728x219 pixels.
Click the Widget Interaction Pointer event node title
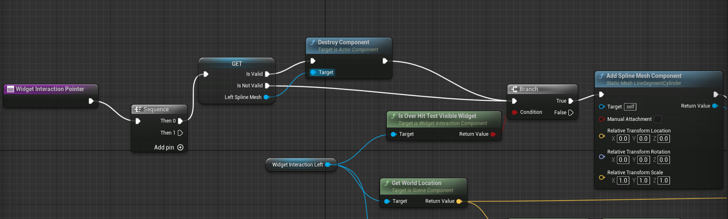[x=50, y=89]
